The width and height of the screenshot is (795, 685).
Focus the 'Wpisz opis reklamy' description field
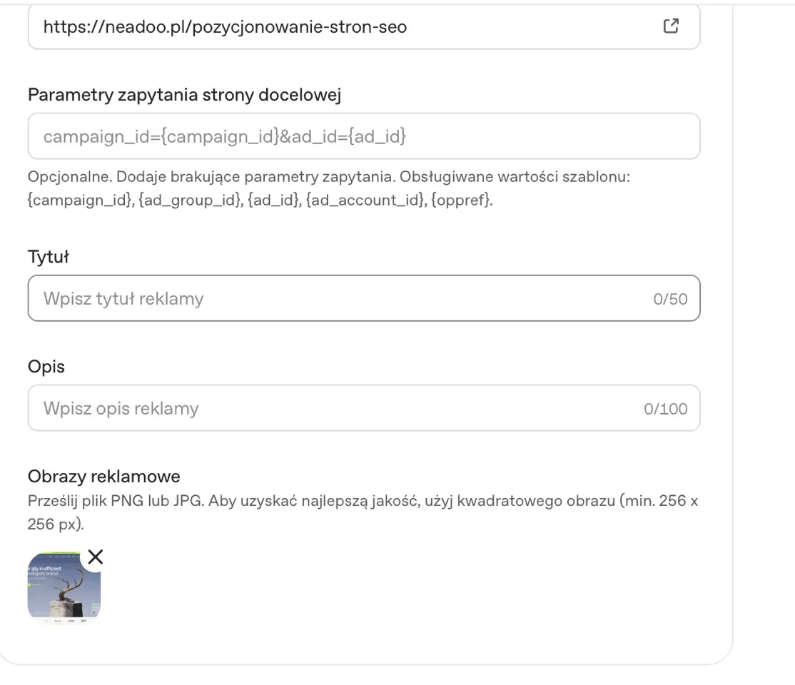364,408
